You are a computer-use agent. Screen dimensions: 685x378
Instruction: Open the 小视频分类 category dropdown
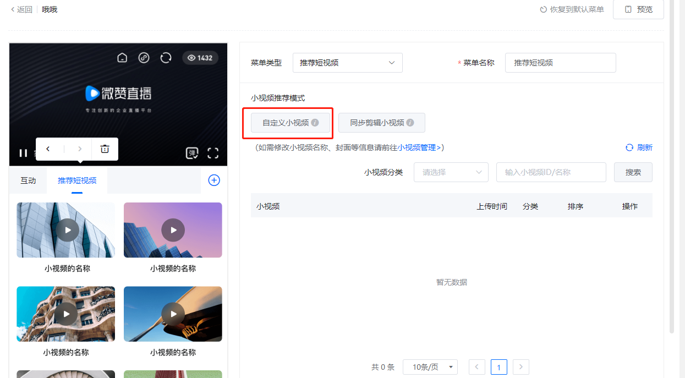pos(451,172)
